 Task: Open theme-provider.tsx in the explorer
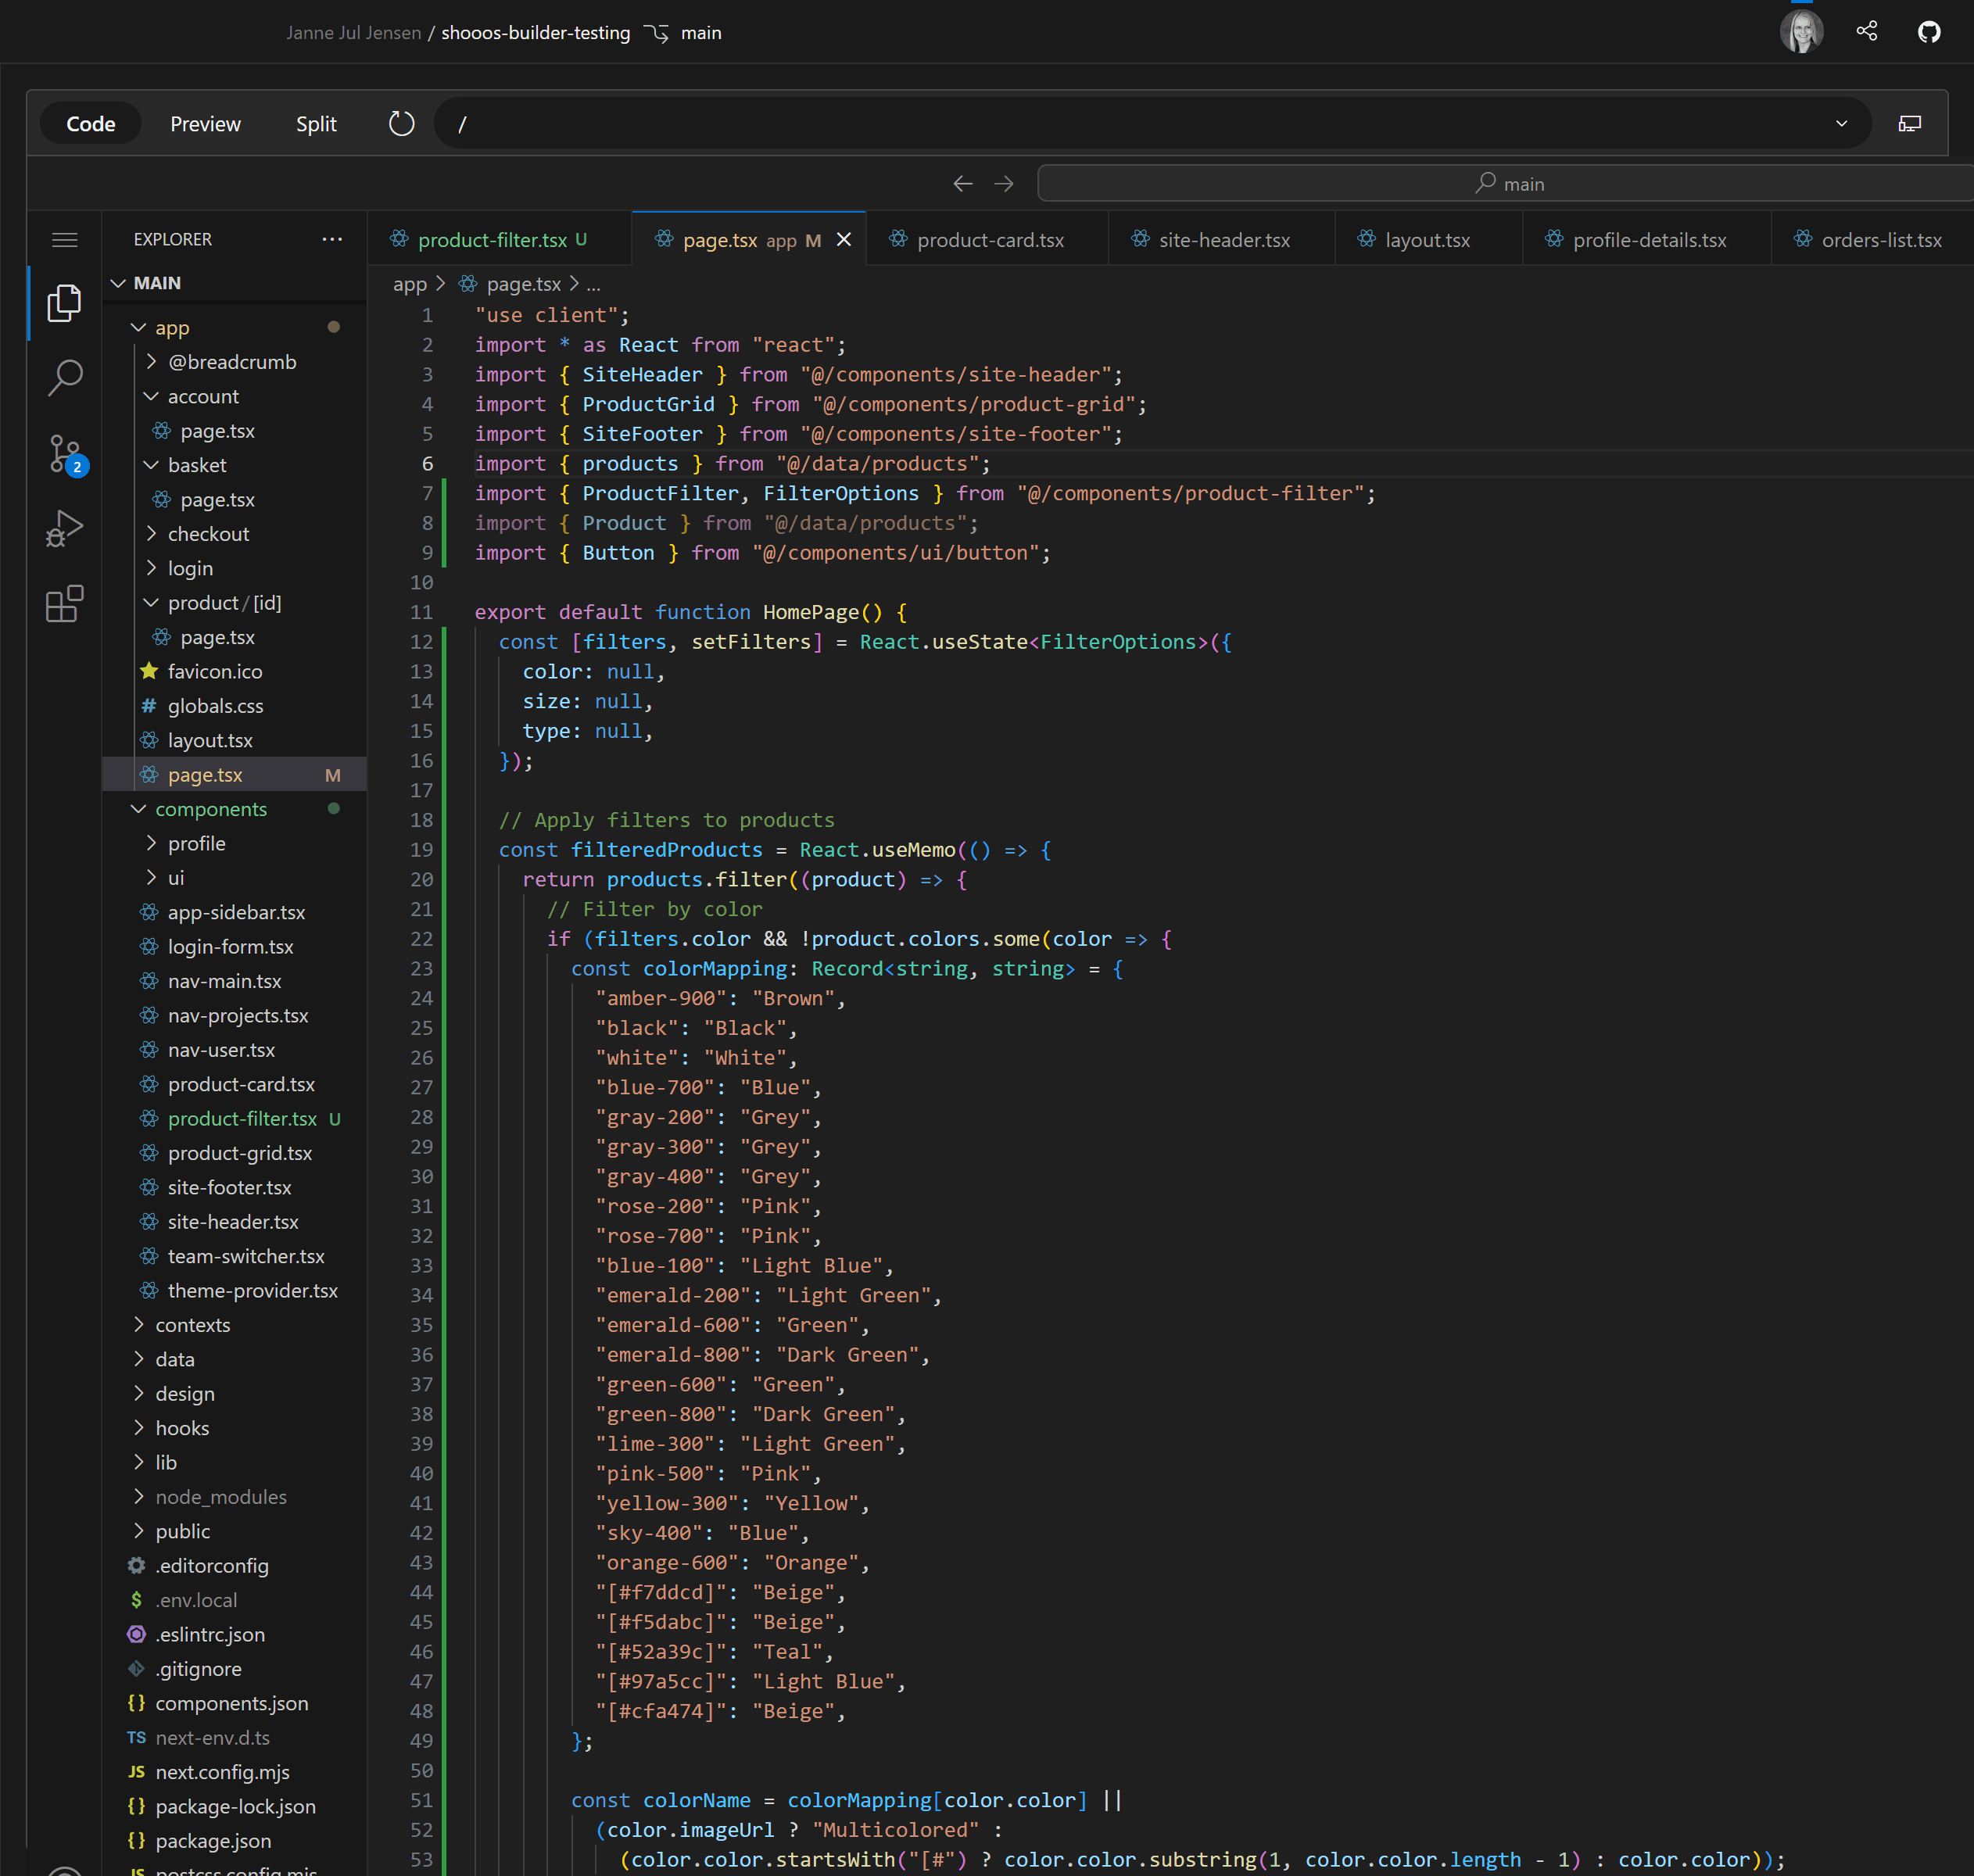tap(252, 1291)
